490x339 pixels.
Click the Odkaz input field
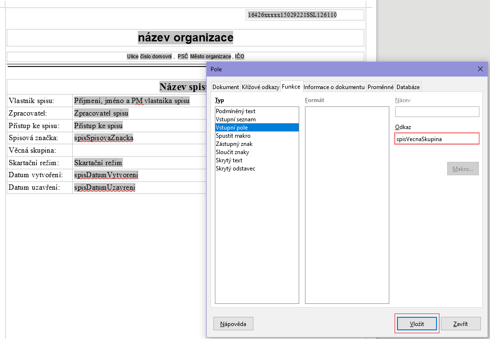pyautogui.click(x=437, y=139)
